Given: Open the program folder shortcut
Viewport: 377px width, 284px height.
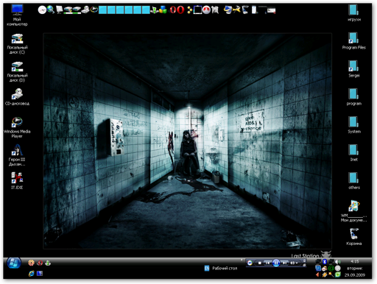Looking at the screenshot, I should pos(353,97).
